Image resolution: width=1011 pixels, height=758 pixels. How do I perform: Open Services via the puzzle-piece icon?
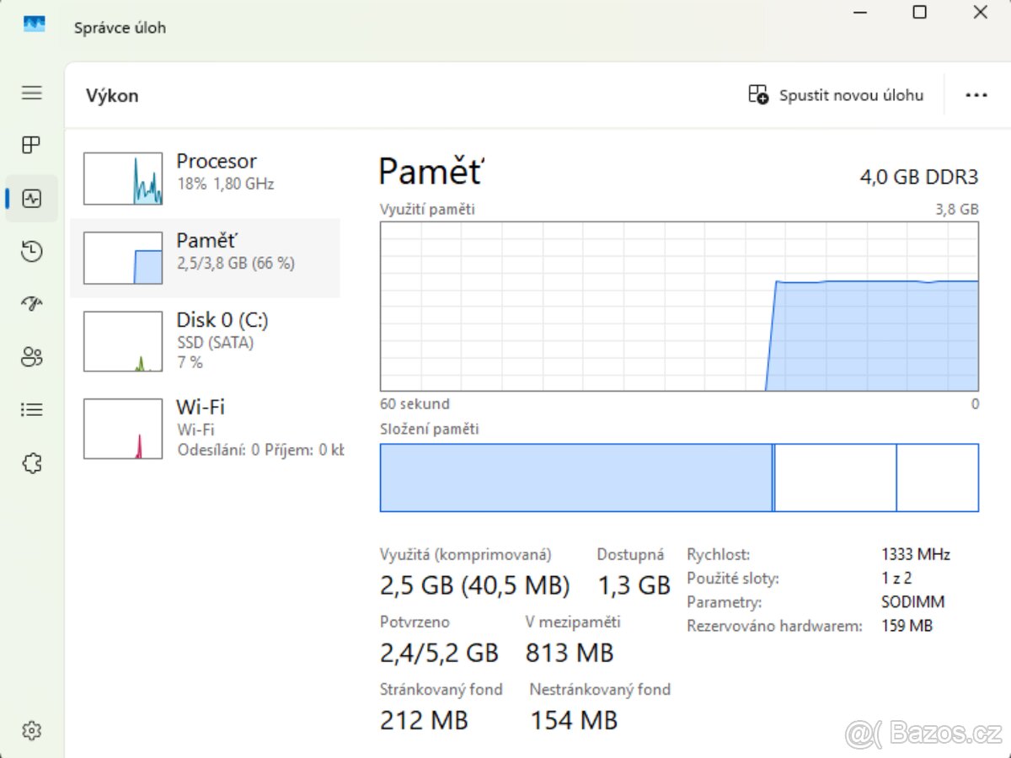coord(32,463)
